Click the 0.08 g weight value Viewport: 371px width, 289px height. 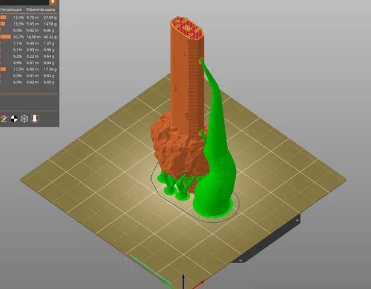pyautogui.click(x=49, y=50)
